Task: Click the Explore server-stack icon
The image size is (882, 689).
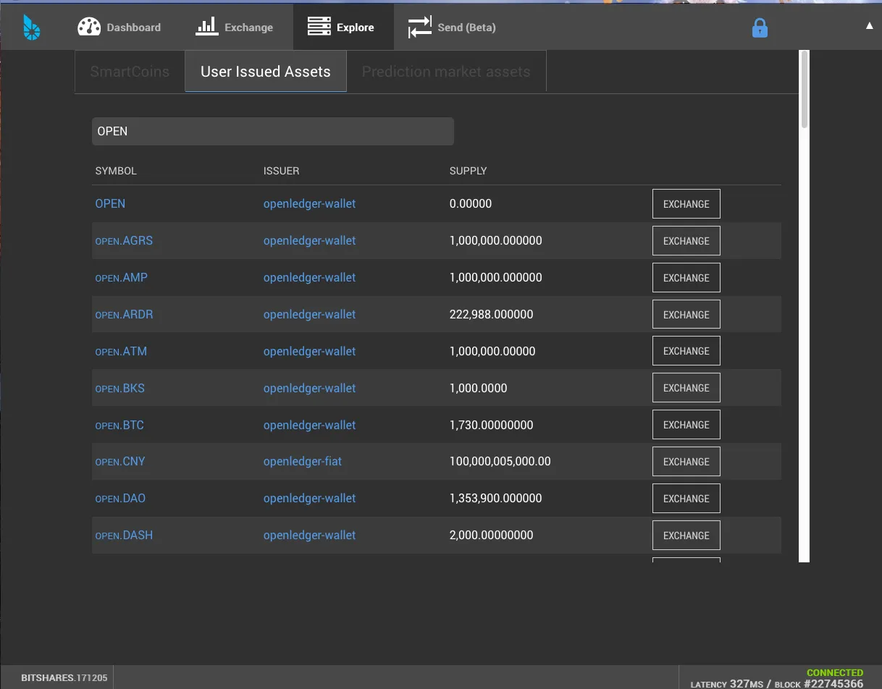Action: click(319, 28)
